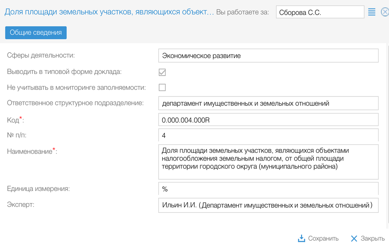Click the 'Код' field with 0.000.004.000R
Image resolution: width=389 pixels, height=247 pixels.
click(268, 120)
